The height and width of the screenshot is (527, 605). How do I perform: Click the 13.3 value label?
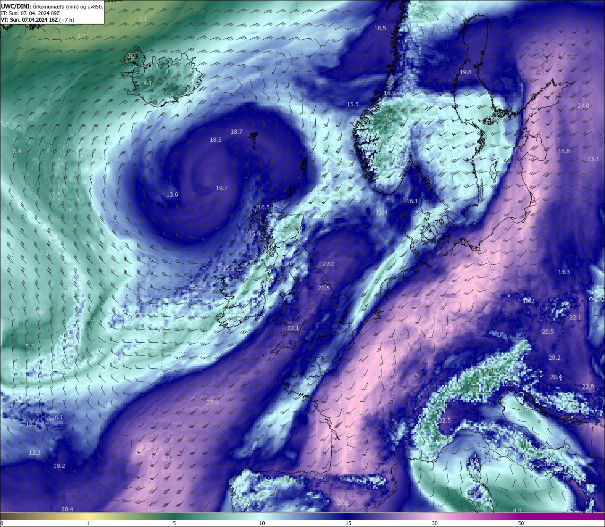pyautogui.click(x=564, y=272)
